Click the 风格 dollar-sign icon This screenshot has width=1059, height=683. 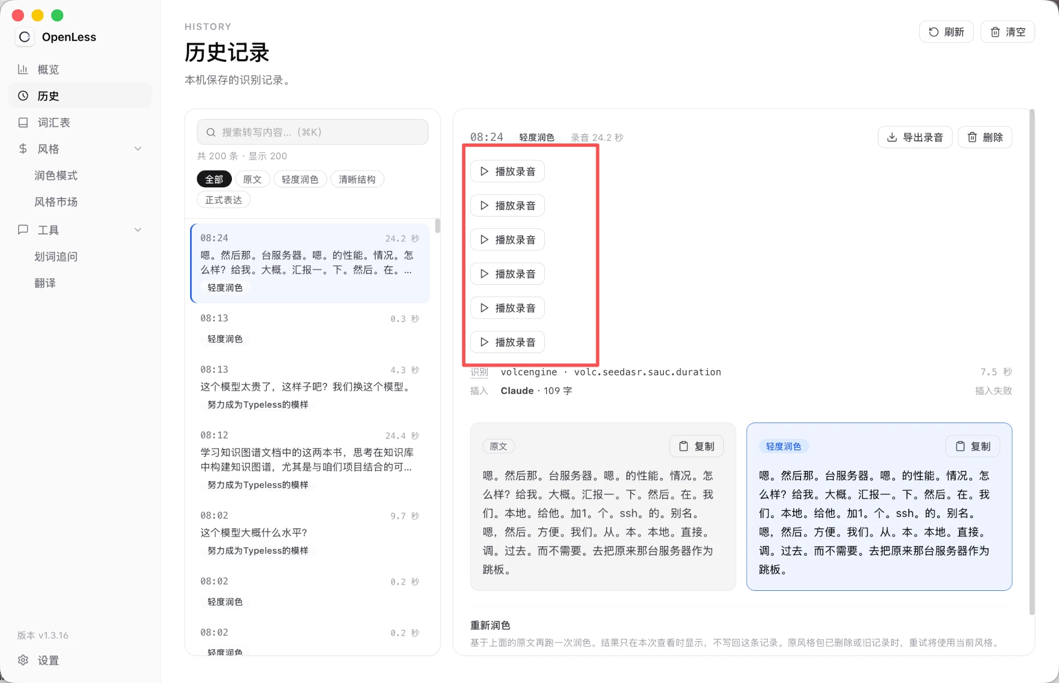pos(23,149)
